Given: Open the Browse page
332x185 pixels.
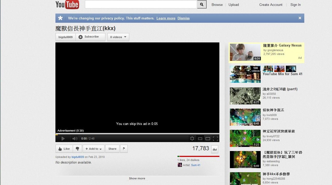Looking at the screenshot, I should (x=217, y=5).
